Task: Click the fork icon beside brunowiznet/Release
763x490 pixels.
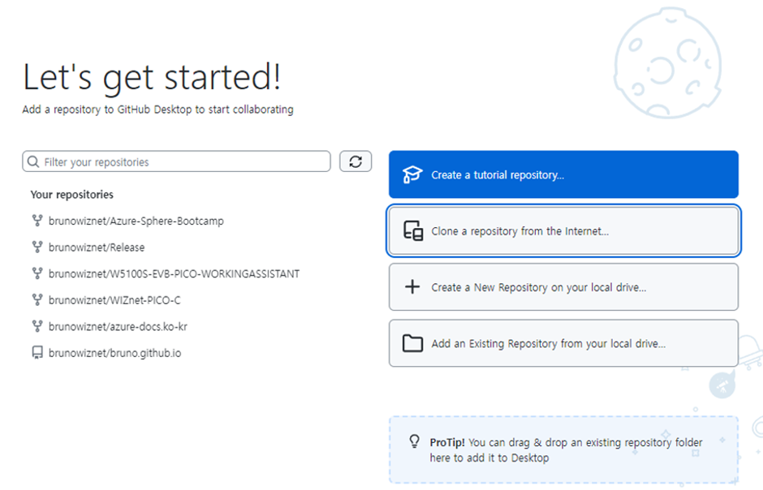Action: point(37,247)
